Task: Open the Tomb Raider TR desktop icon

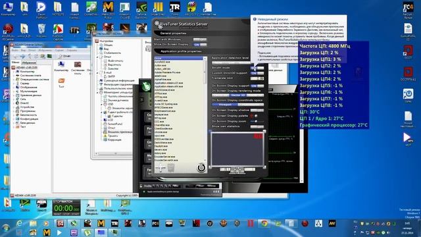Action: (x=175, y=9)
